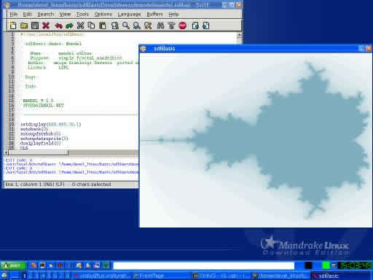The image size is (373, 280).
Task: Switch to FrontPage taskbar entry
Action: pos(161,276)
